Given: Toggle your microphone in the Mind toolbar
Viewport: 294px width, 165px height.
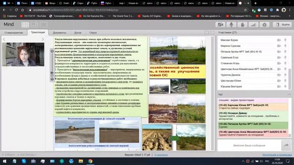Looking at the screenshot, I should [x=232, y=25].
